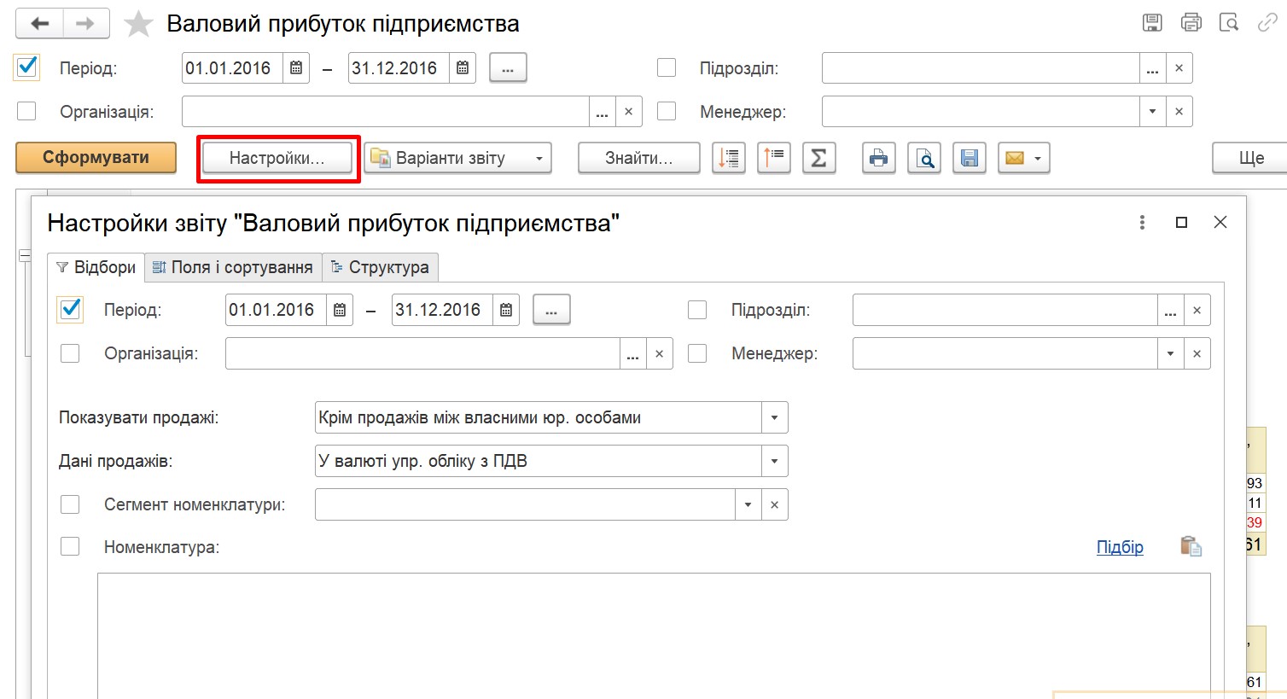This screenshot has width=1287, height=699.
Task: Switch to Поля і сортування tab
Action: click(x=233, y=267)
